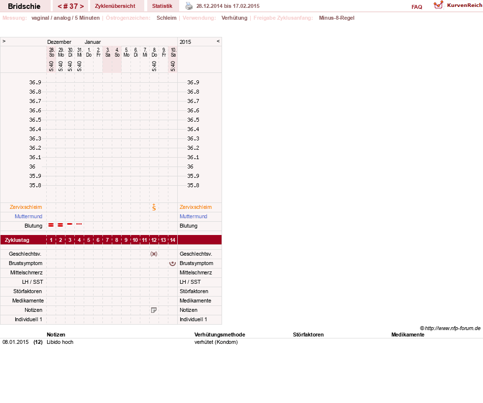
Task: Click the Muttermund label on the left
Action: coord(29,216)
